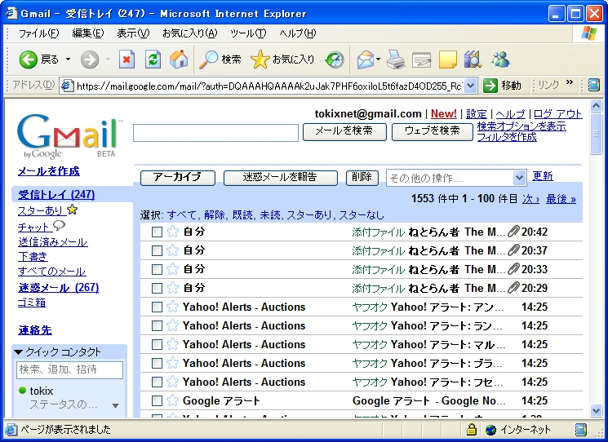Screen dimensions: 608x442
Task: Click the Gmail search text field
Action: 215,133
